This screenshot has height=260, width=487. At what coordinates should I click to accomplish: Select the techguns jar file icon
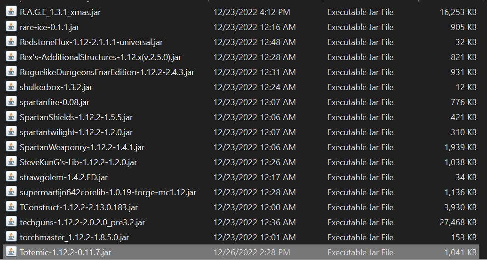(11, 222)
